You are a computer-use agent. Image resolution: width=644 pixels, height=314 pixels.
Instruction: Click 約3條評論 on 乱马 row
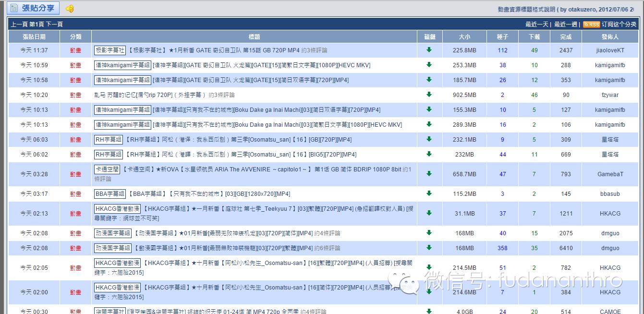tap(221, 95)
